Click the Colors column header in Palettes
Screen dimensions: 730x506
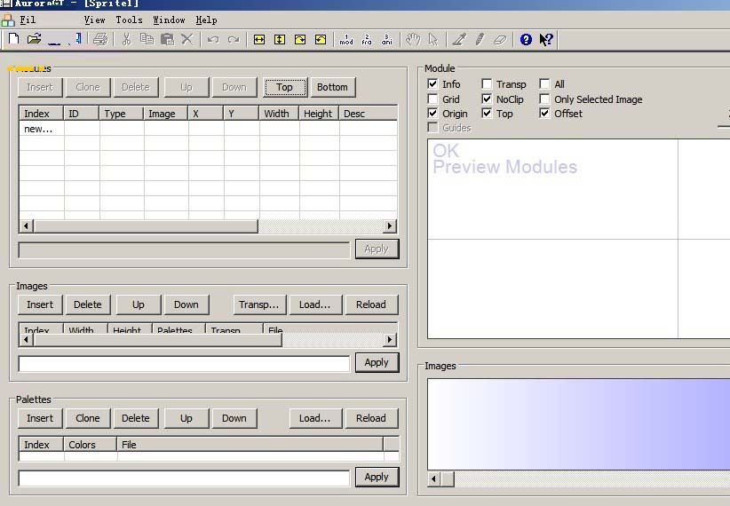(91, 445)
